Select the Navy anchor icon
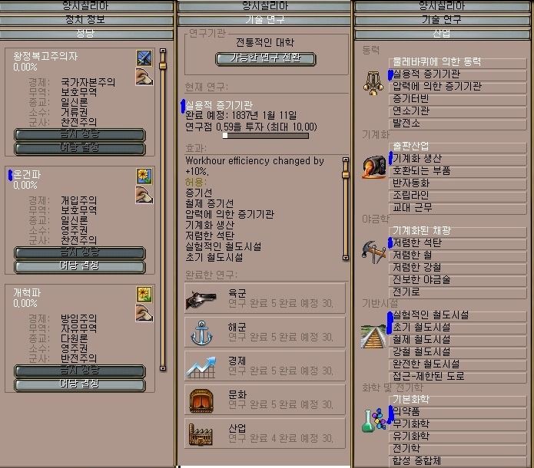The height and width of the screenshot is (468, 534). (x=201, y=333)
